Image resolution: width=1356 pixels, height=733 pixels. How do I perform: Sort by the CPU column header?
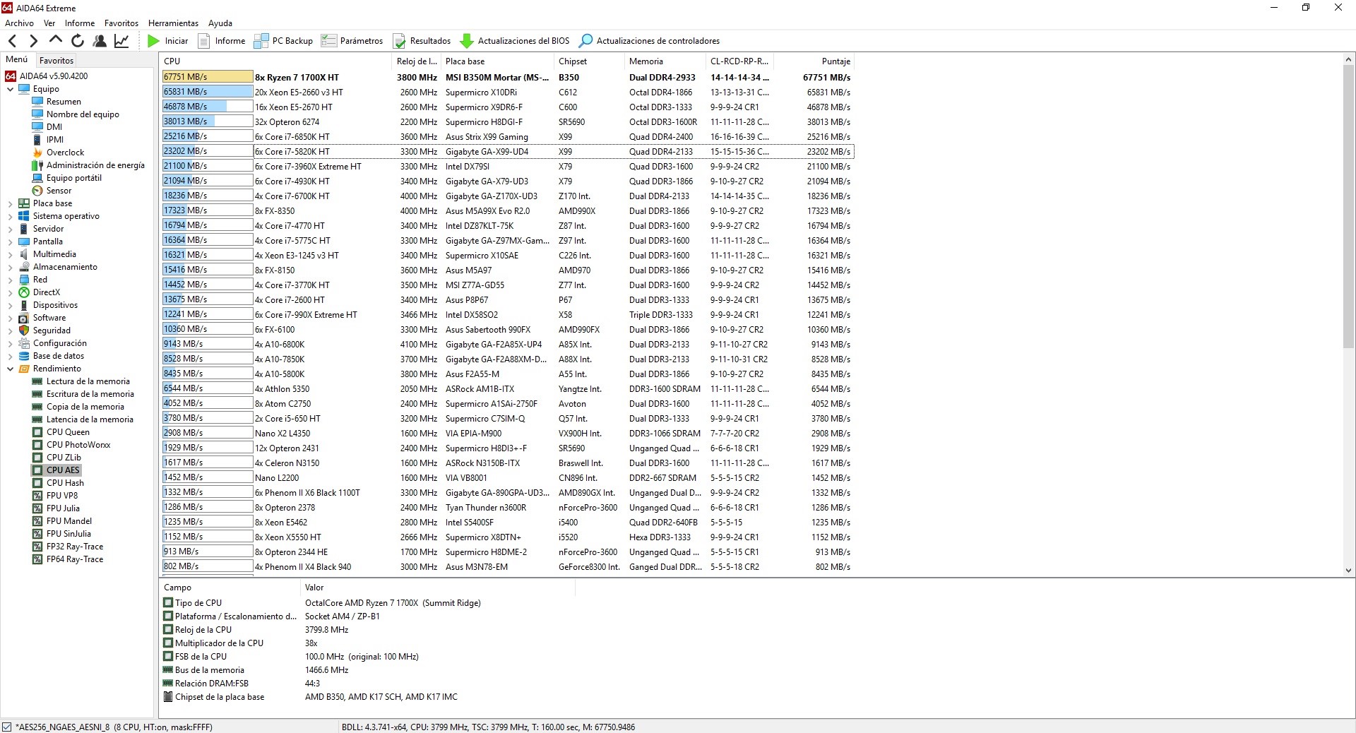point(275,61)
